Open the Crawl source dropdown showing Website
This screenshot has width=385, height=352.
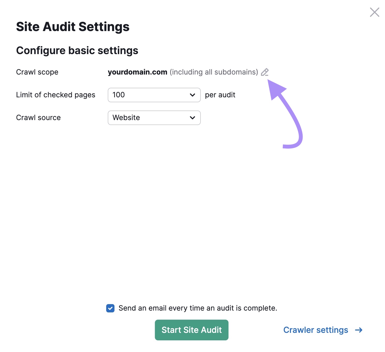pyautogui.click(x=154, y=118)
